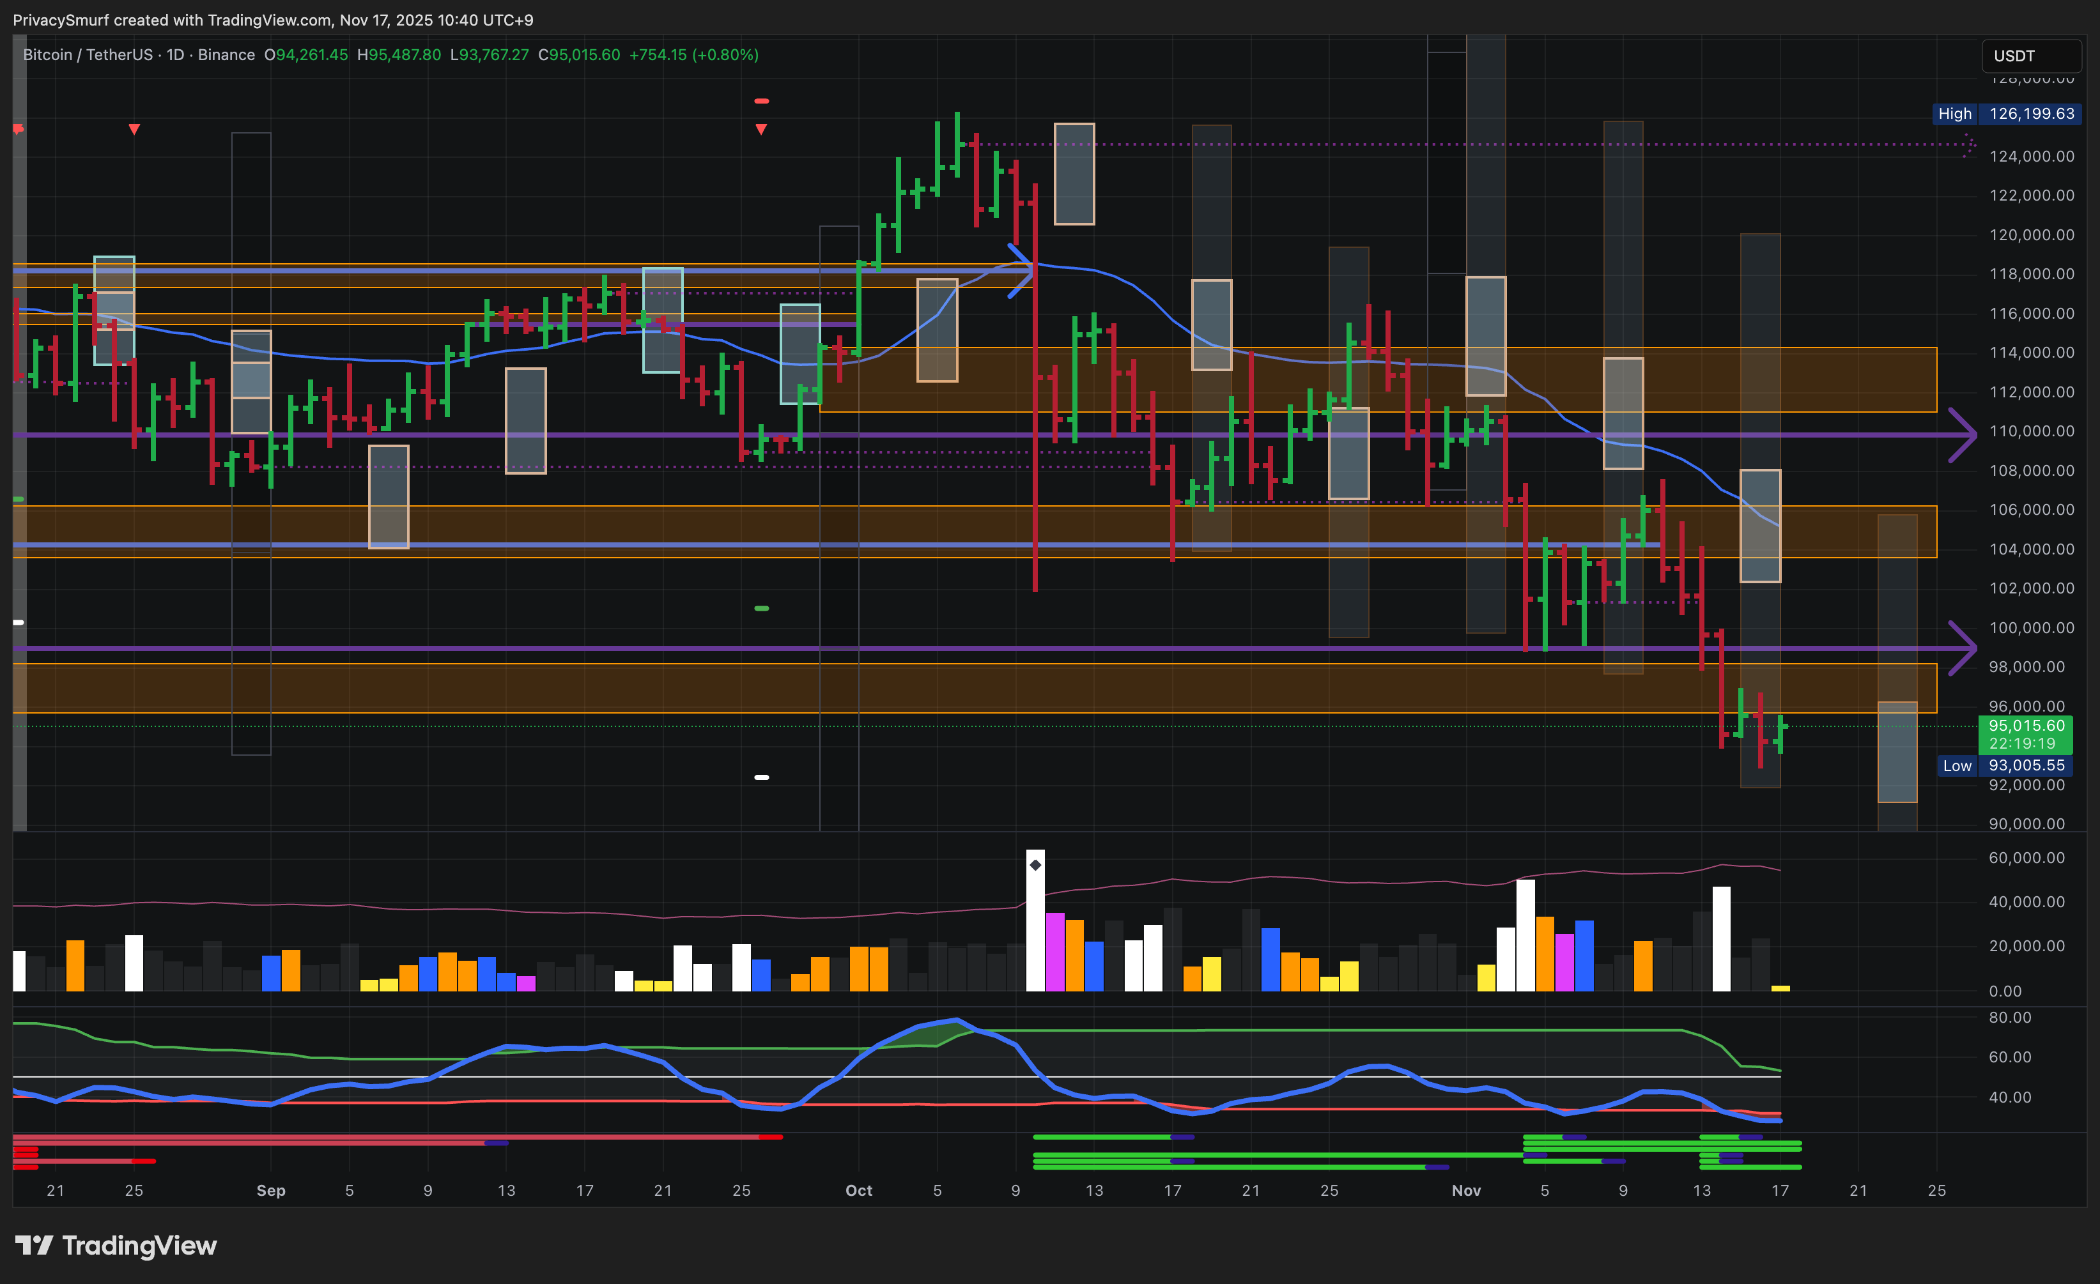Click the diamond marker on the tallest volume bar
2100x1284 pixels.
pos(1035,865)
